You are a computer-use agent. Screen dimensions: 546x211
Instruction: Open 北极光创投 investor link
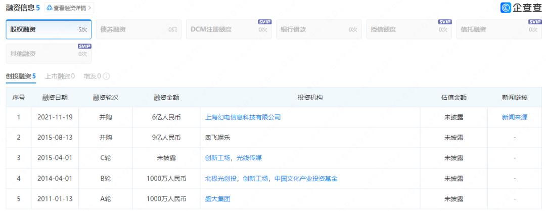tap(220, 178)
